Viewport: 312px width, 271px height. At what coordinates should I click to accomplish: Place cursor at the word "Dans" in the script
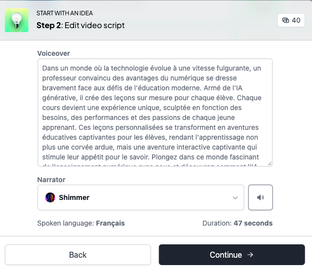tap(50, 69)
